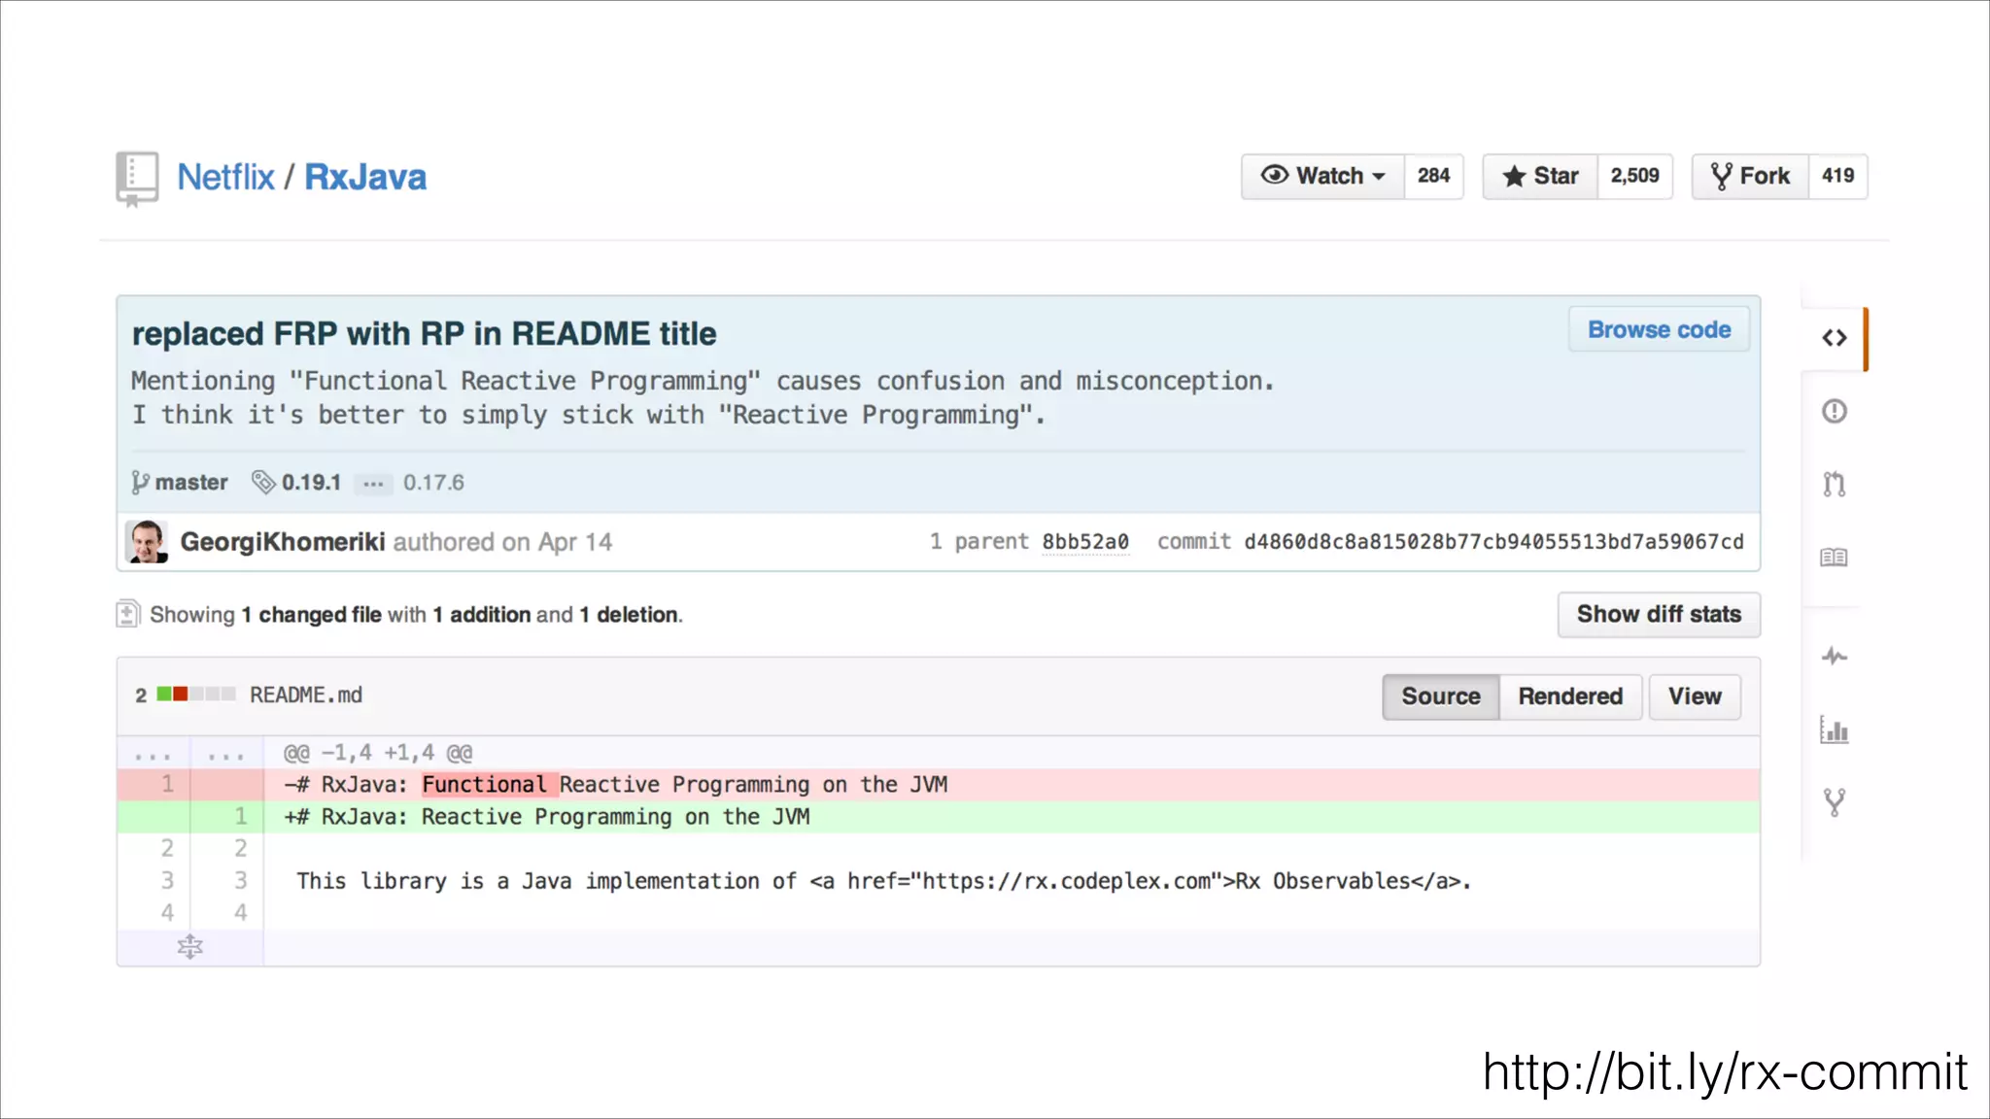1990x1119 pixels.
Task: Open the Pull Requests icon in sidebar
Action: pyautogui.click(x=1834, y=484)
